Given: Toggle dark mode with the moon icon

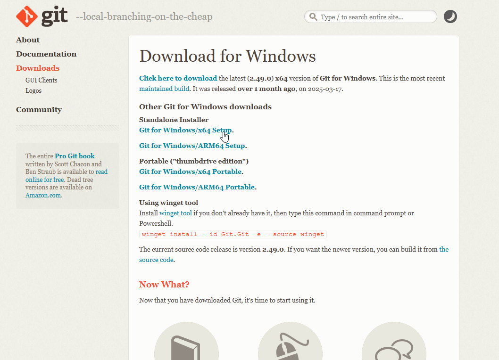Looking at the screenshot, I should pyautogui.click(x=450, y=16).
